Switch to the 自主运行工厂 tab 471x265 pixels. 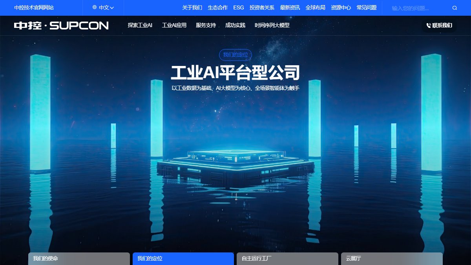click(x=287, y=259)
